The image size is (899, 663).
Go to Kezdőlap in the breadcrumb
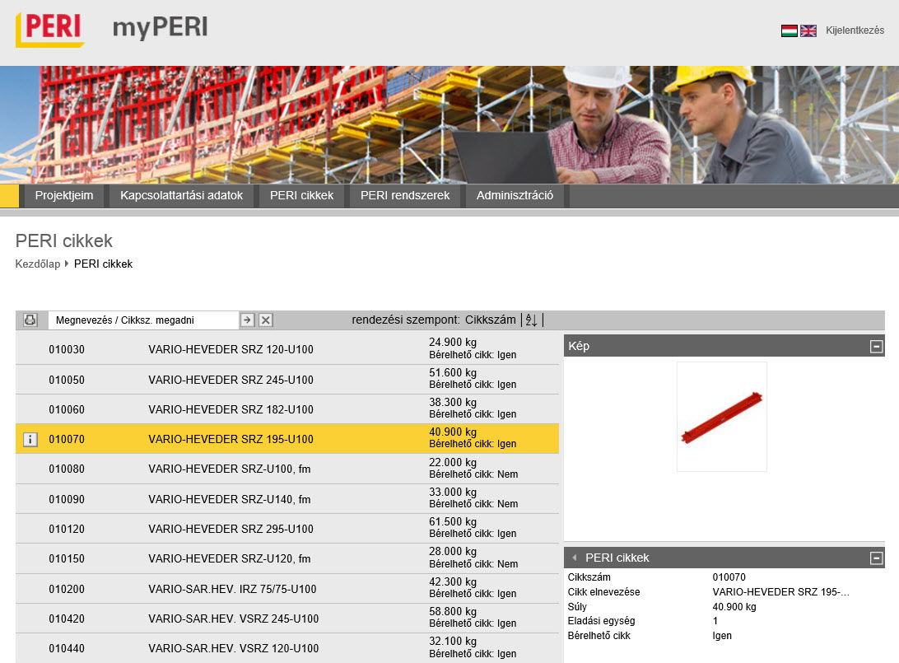pos(38,264)
